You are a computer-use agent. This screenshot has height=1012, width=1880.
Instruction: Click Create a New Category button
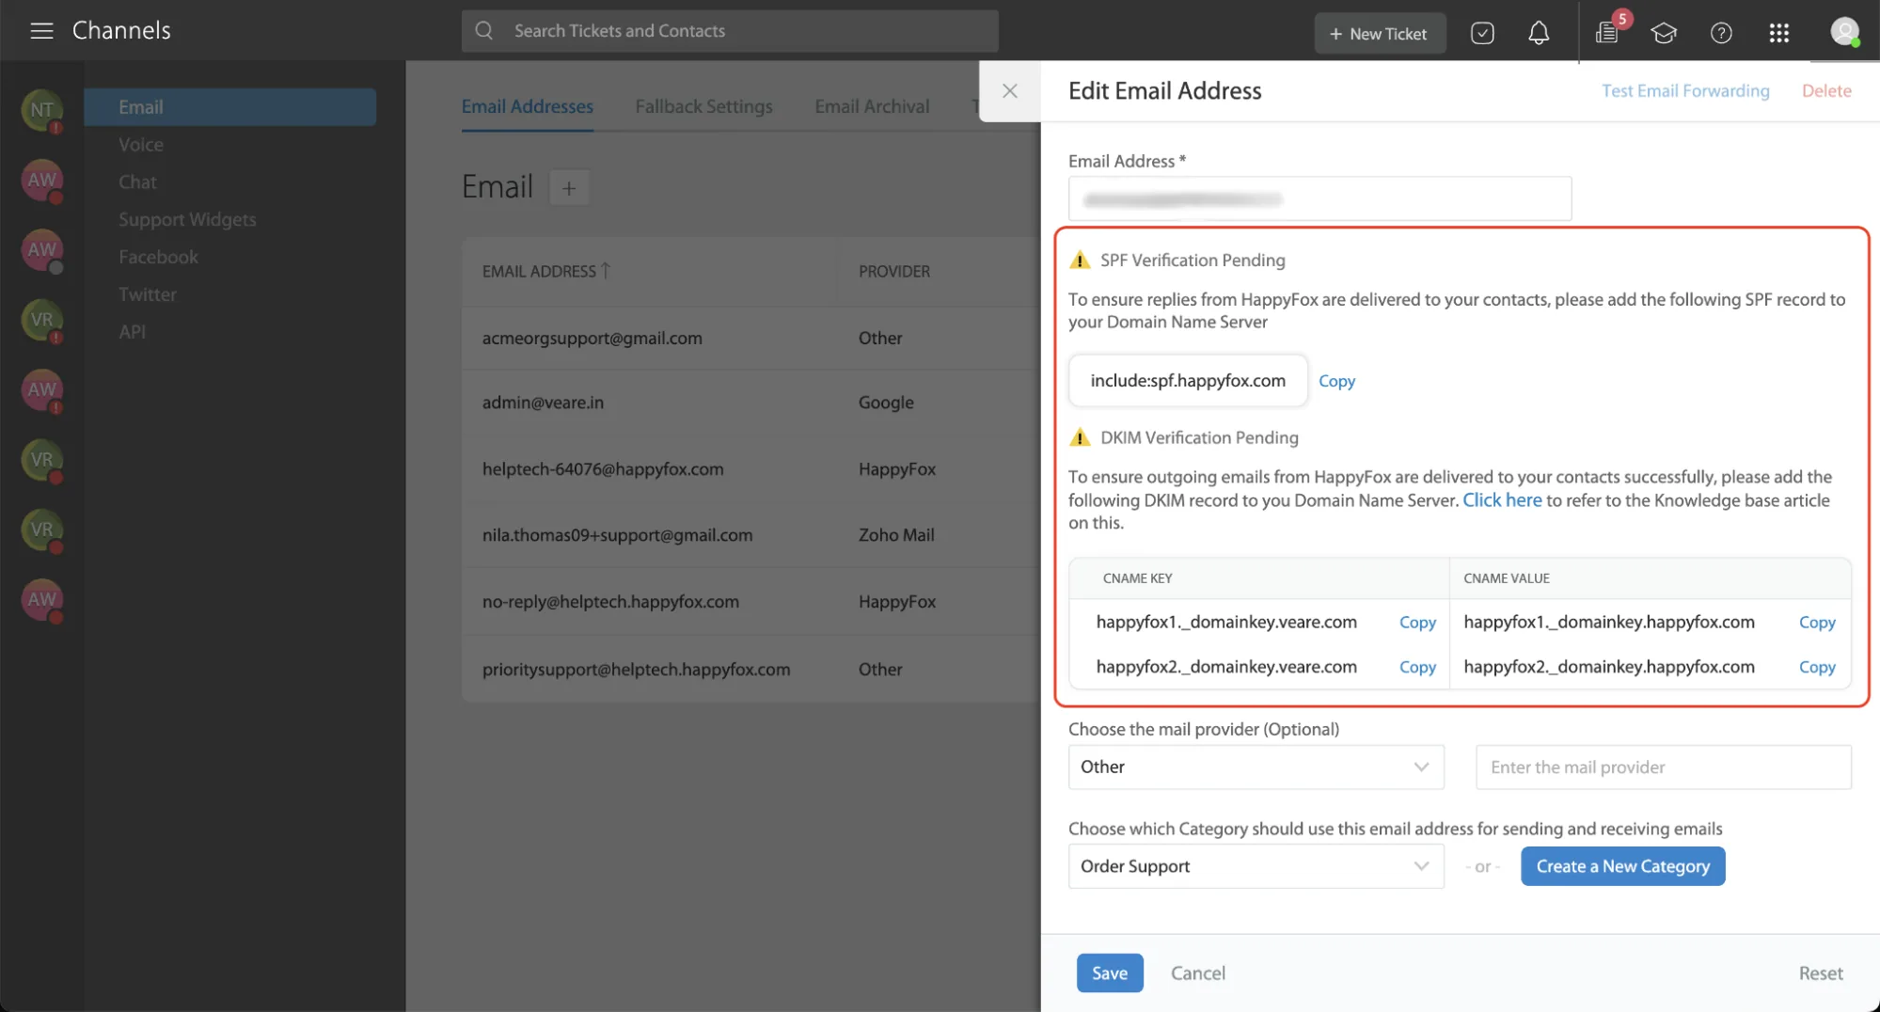(1622, 866)
